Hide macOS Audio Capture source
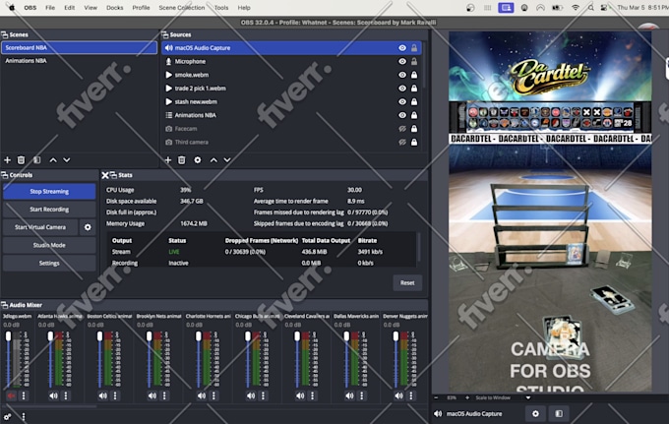 coord(402,48)
